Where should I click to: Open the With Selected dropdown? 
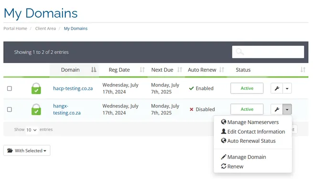(27, 150)
